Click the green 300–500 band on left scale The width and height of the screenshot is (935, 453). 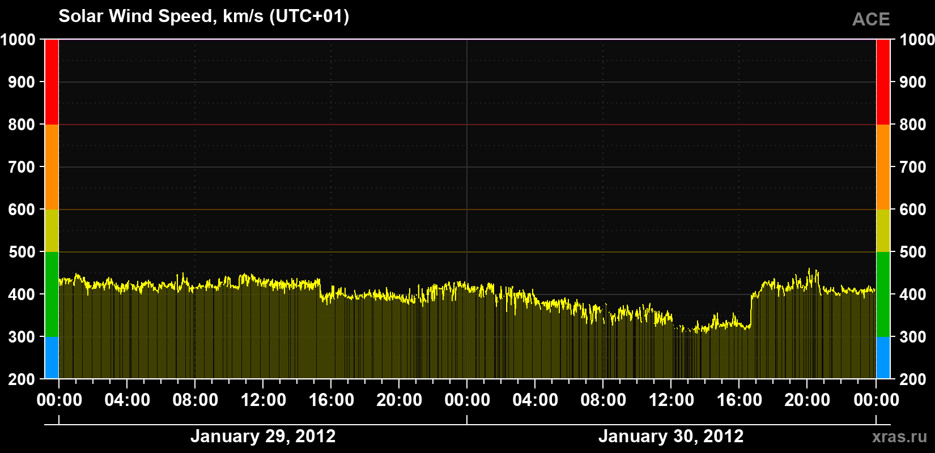52,294
